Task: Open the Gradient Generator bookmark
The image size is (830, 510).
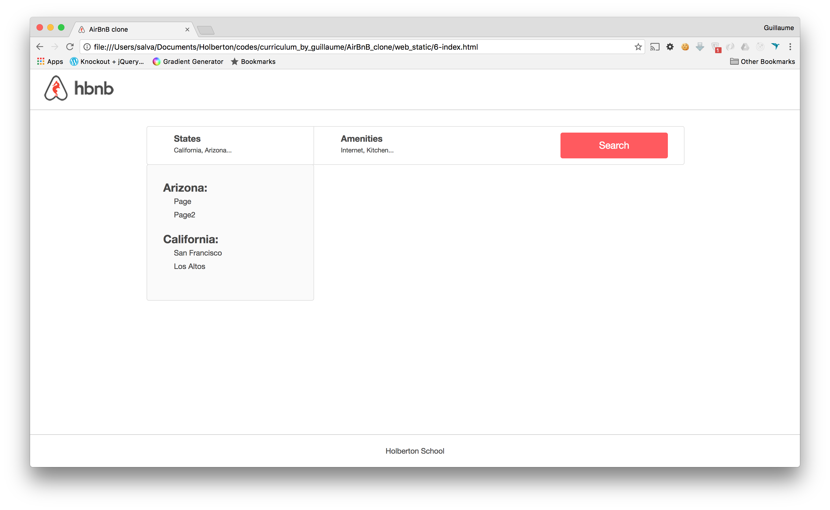Action: (x=188, y=61)
